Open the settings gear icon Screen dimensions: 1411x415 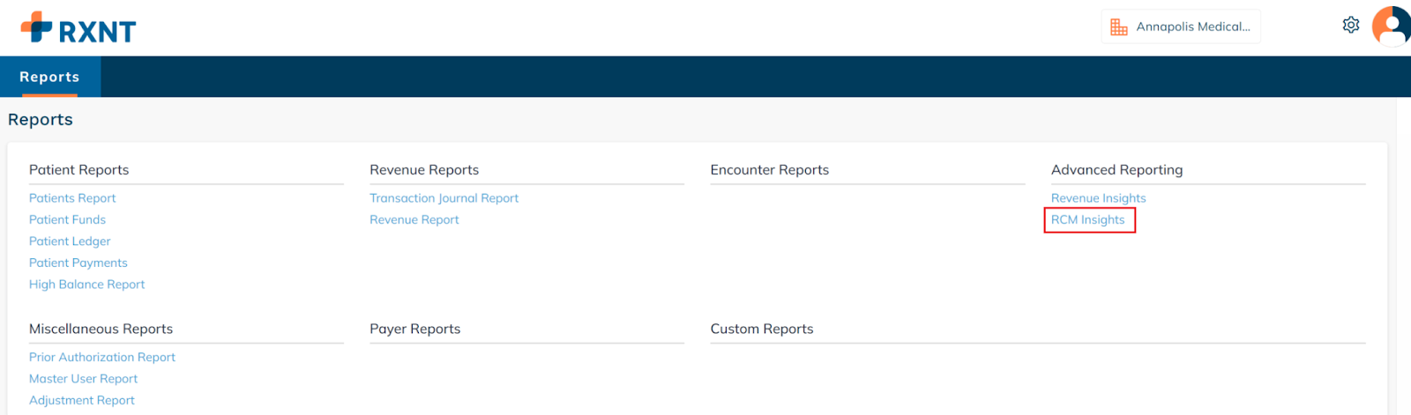tap(1350, 26)
